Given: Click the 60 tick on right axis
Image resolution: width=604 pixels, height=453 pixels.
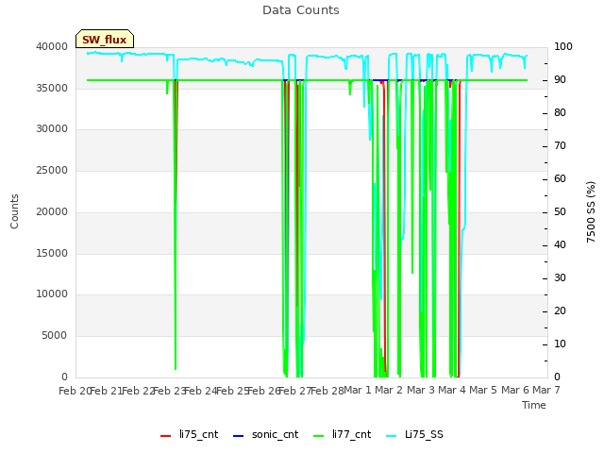Looking at the screenshot, I should pos(560,178).
